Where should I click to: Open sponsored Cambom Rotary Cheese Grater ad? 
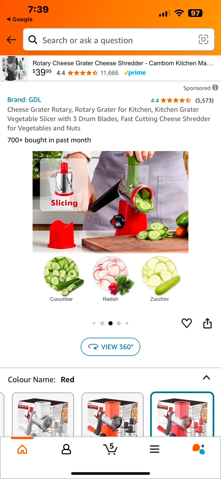(x=110, y=68)
